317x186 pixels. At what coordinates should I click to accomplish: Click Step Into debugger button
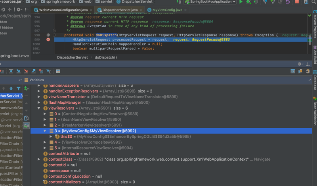click(18, 71)
